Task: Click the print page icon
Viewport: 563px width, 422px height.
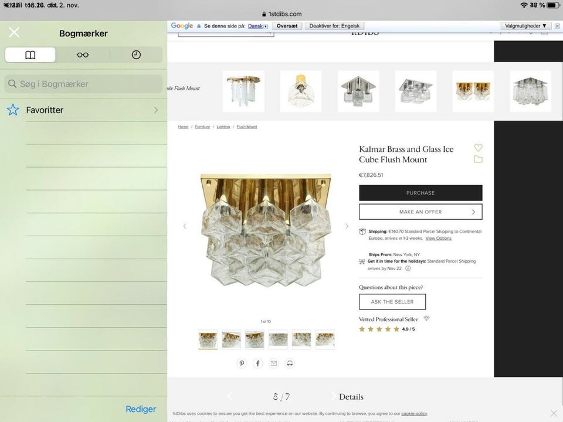Action: click(x=290, y=363)
